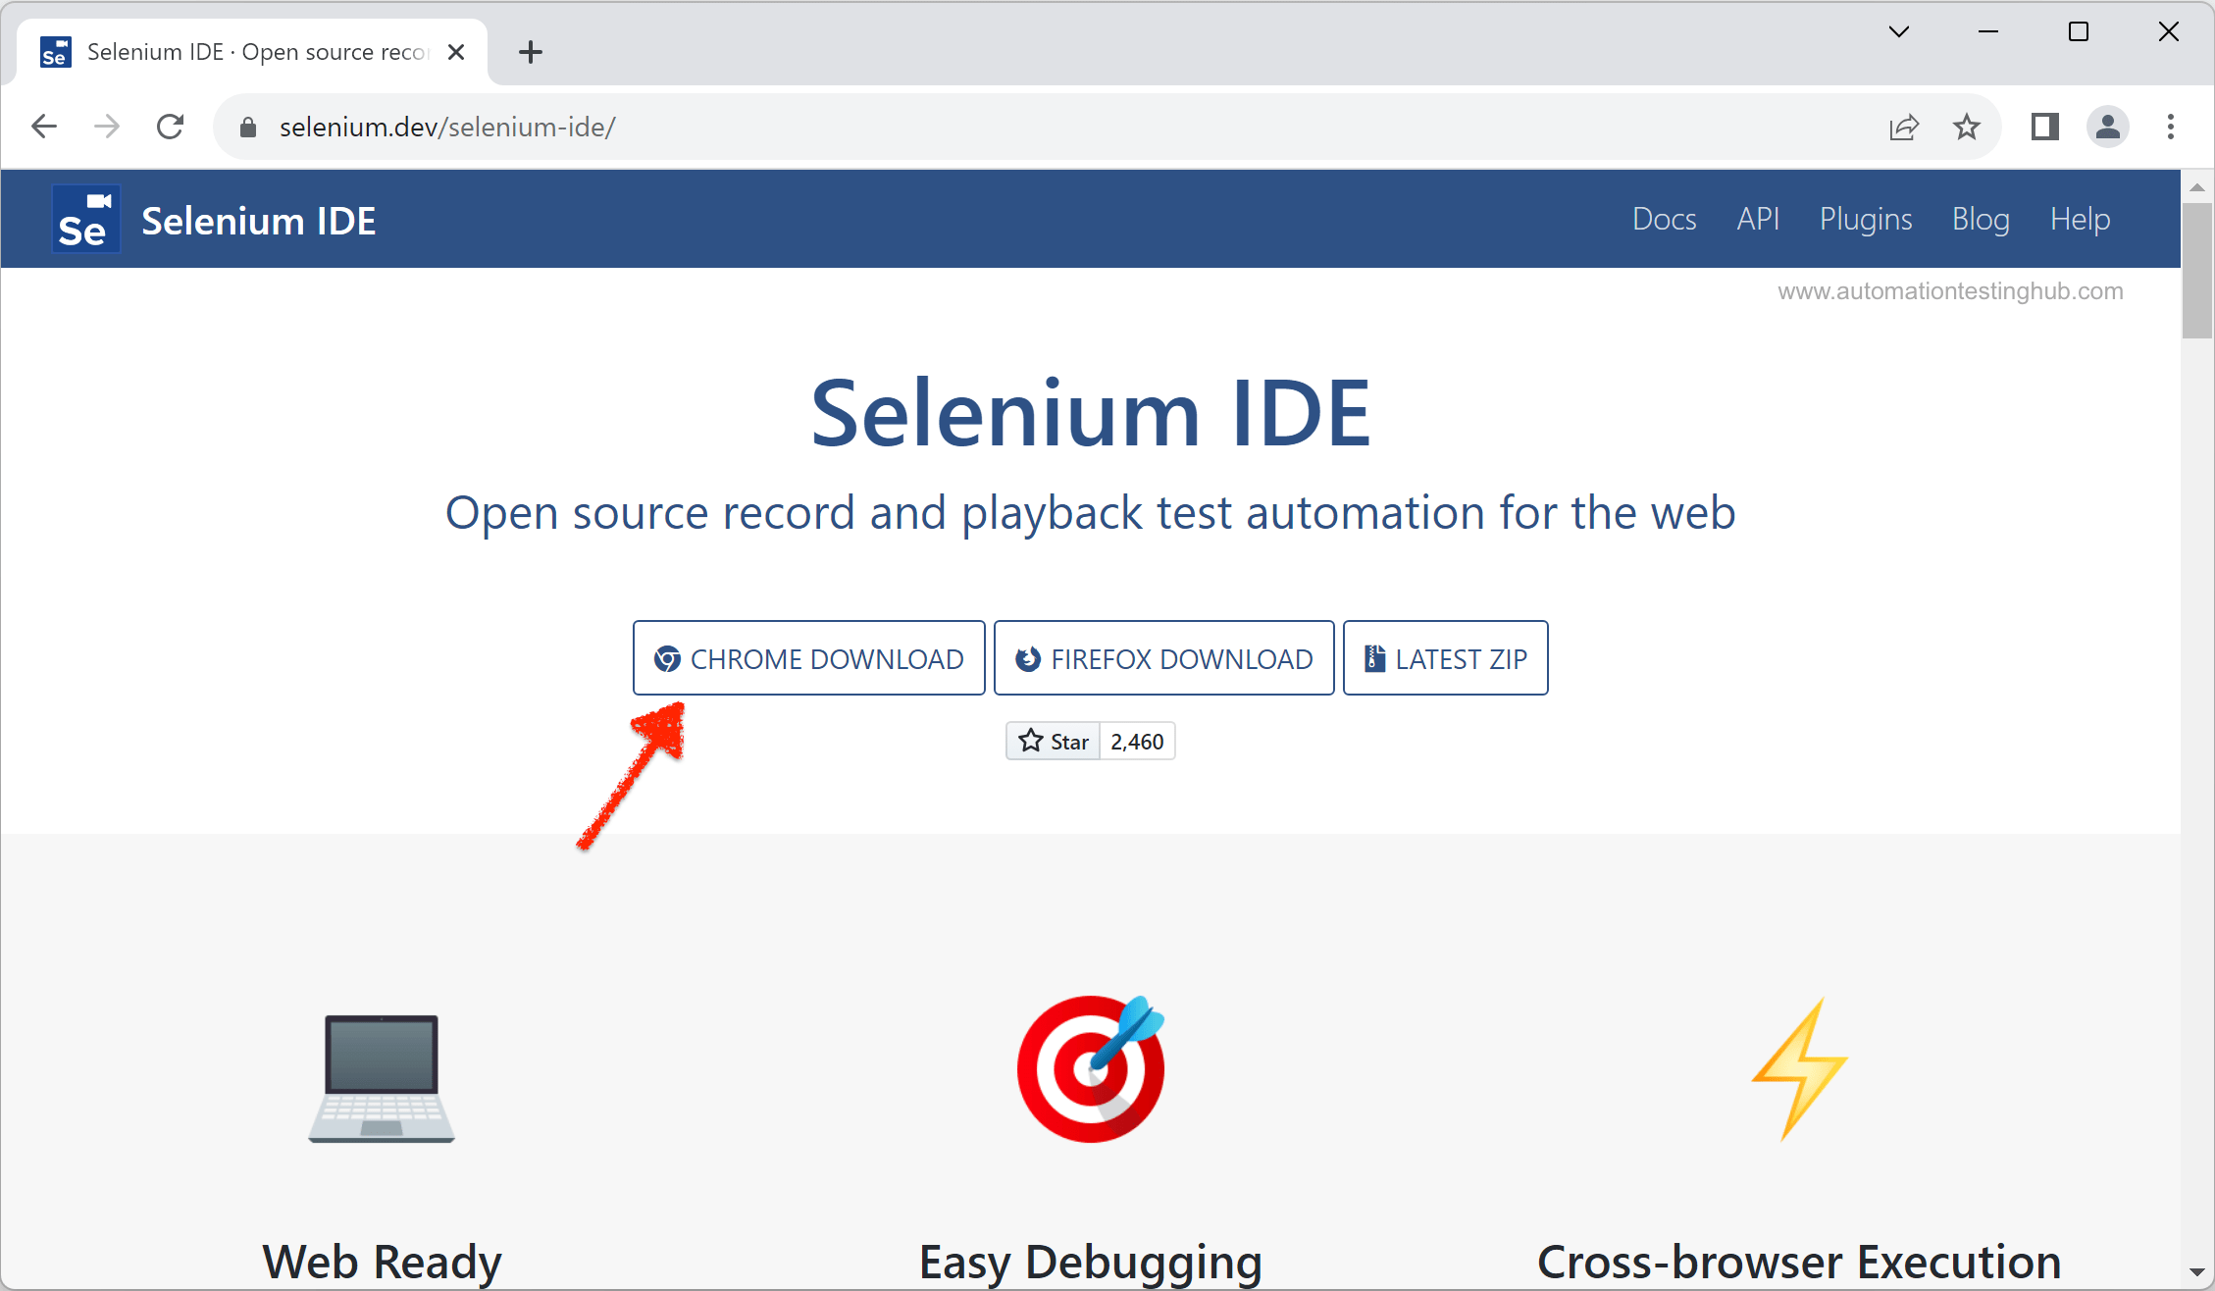This screenshot has width=2215, height=1291.
Task: Click the large Selenium IDE page title
Action: click(x=1091, y=413)
